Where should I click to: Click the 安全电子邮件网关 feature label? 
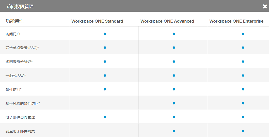coord(20,131)
